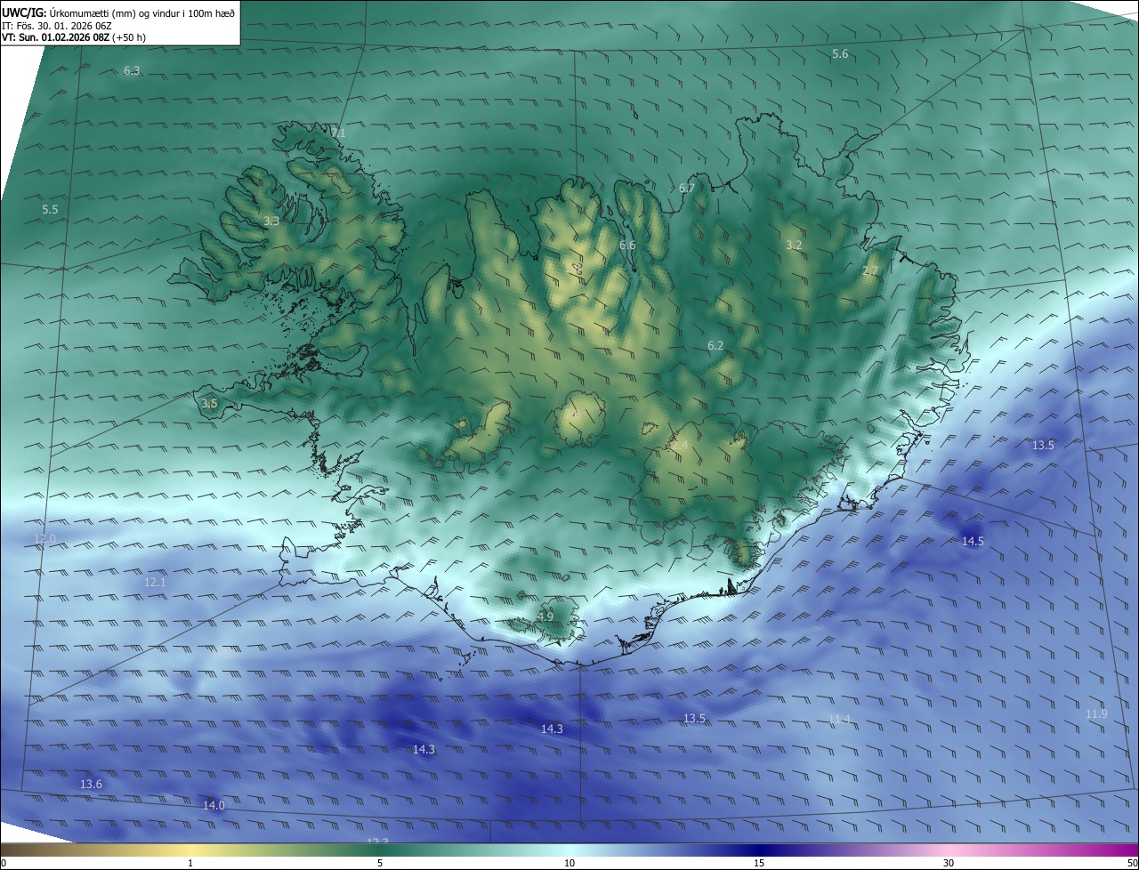Viewport: 1139px width, 870px height.
Task: Click the 13.6 value label on the map
Action: 91,784
